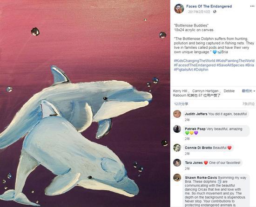Click the #KidsPaintingTheWorld hashtag

[235, 61]
